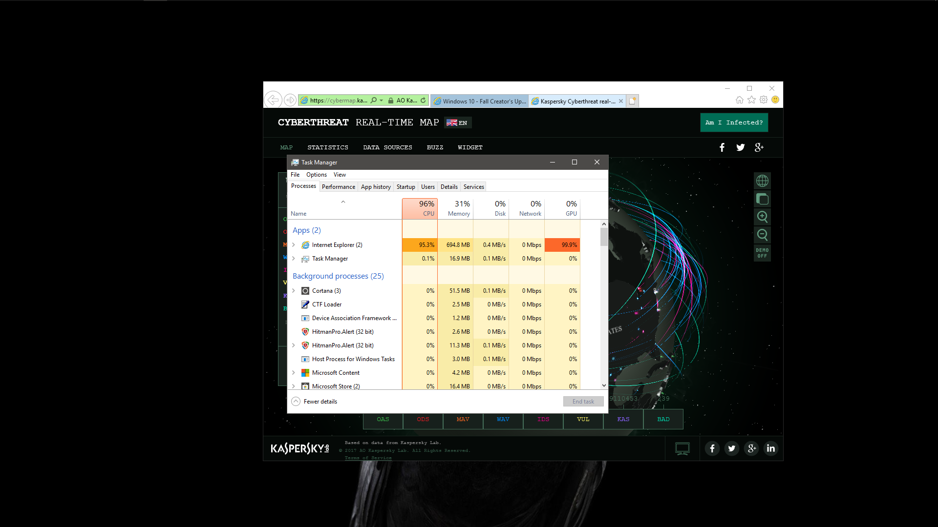Toggle the OAS detection type filter
This screenshot has height=527, width=938.
[x=383, y=420]
